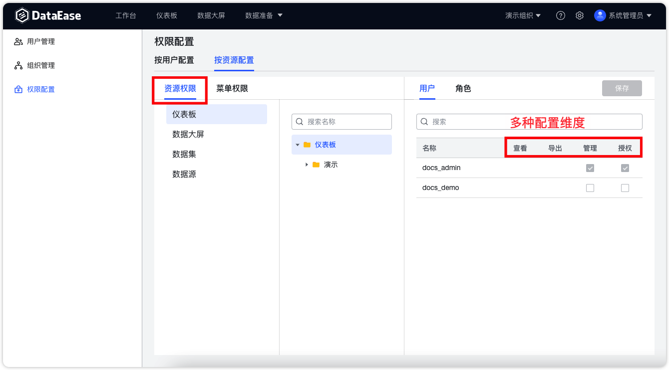Click the docs_admin user name

pos(441,168)
